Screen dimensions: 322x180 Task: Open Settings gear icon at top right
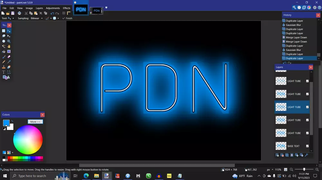315,8
